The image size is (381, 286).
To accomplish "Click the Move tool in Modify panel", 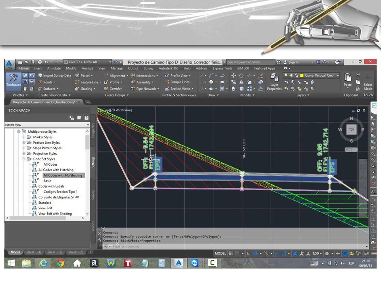I will tap(233, 75).
